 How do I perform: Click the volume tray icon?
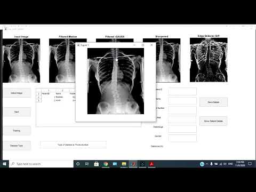pyautogui.click(x=225, y=164)
